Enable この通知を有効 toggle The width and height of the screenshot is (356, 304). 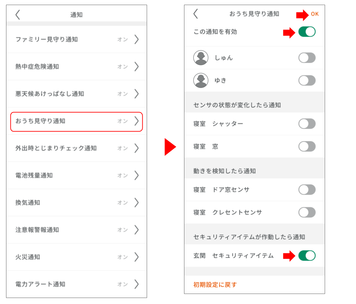point(307,32)
